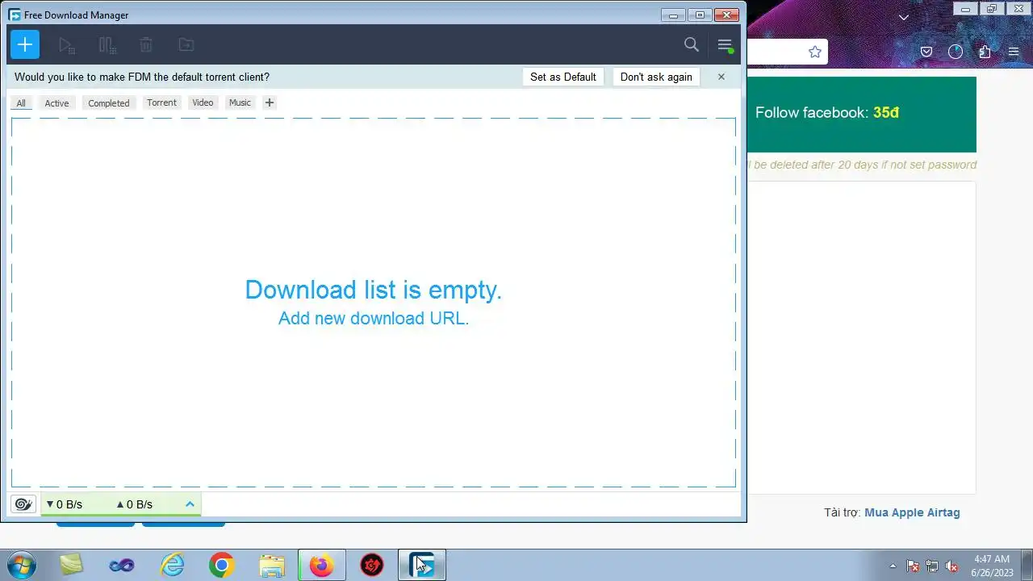Switch to the Completed tab
This screenshot has width=1033, height=581.
click(109, 103)
